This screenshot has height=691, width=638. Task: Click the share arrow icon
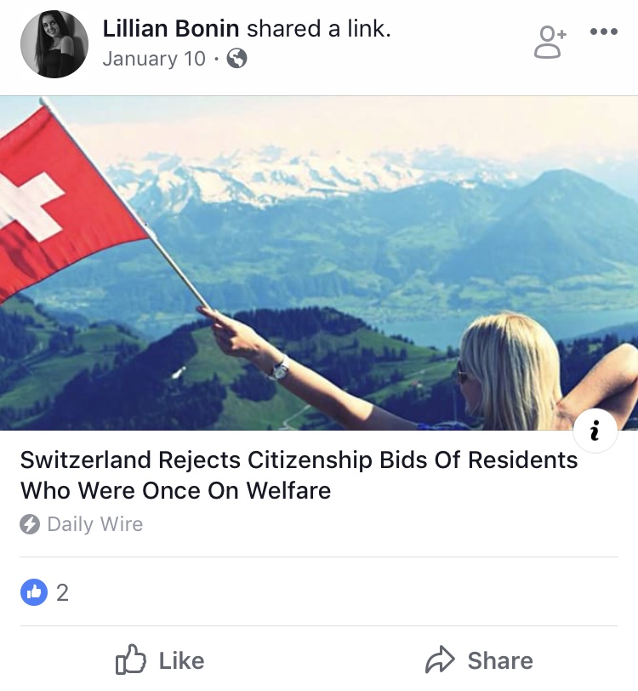click(440, 660)
